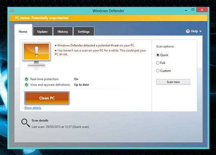216x155 pixels.
Task: Click the Last scan 29/05/2013 text
Action: (x=60, y=127)
